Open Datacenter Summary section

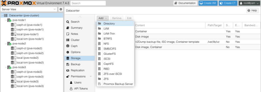tap(80, 28)
